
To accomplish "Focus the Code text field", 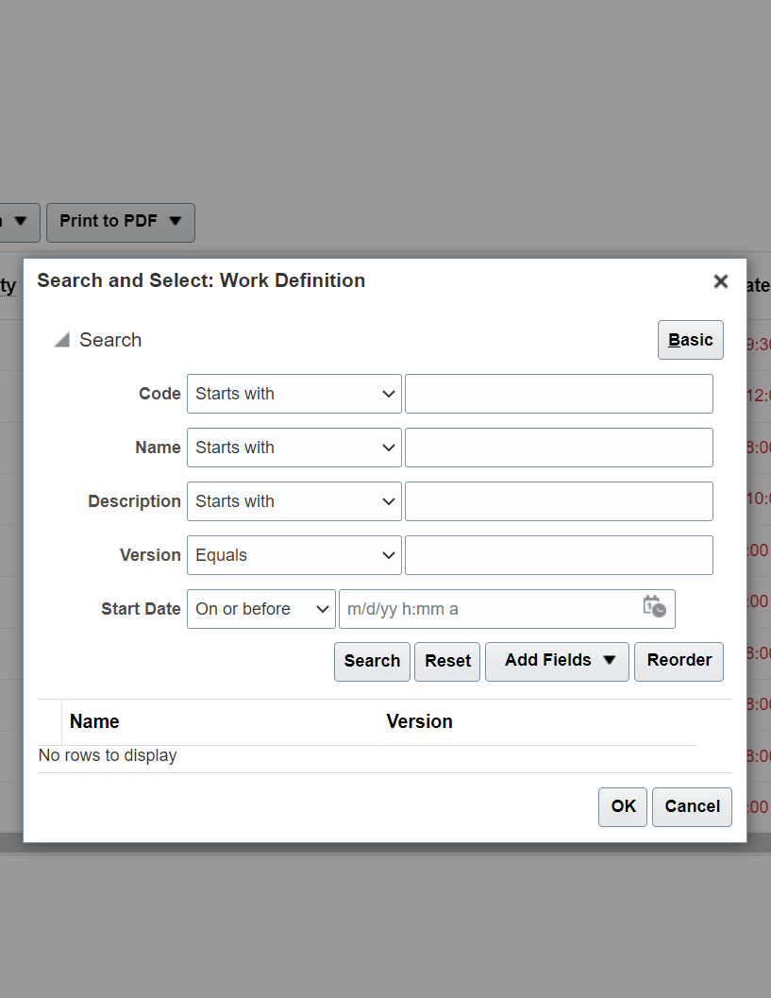I will click(x=559, y=394).
